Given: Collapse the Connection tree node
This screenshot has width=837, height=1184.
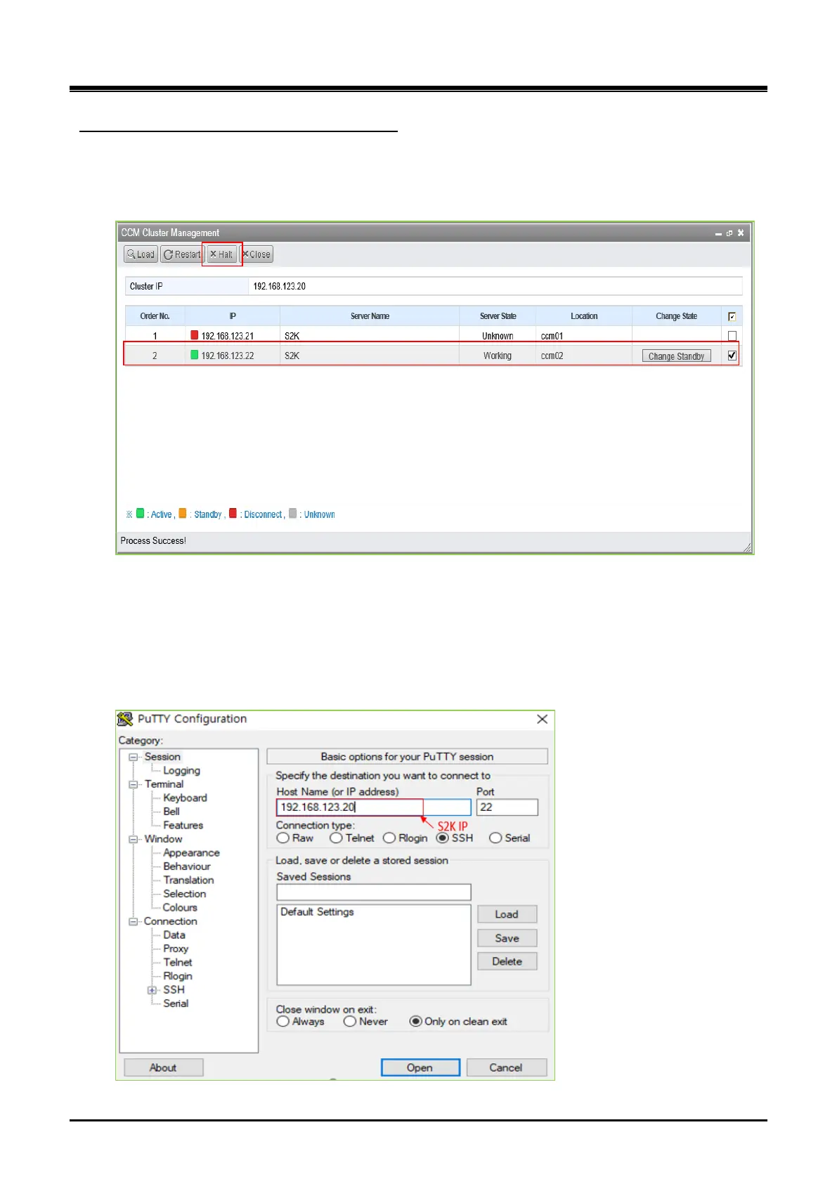Looking at the screenshot, I should pyautogui.click(x=133, y=921).
